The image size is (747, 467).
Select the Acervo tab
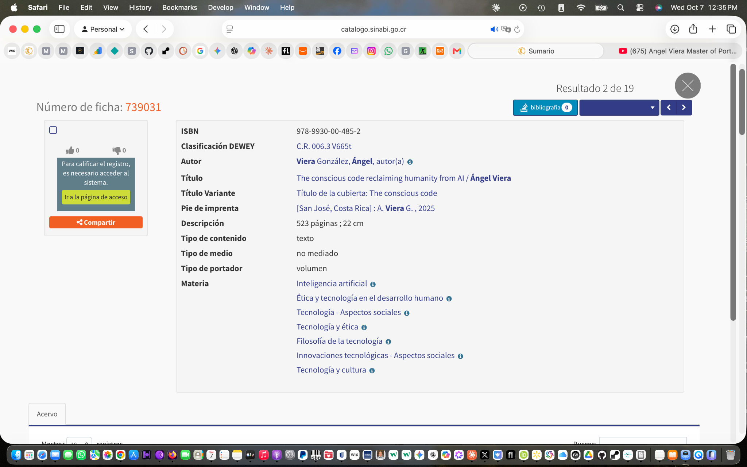(x=47, y=414)
